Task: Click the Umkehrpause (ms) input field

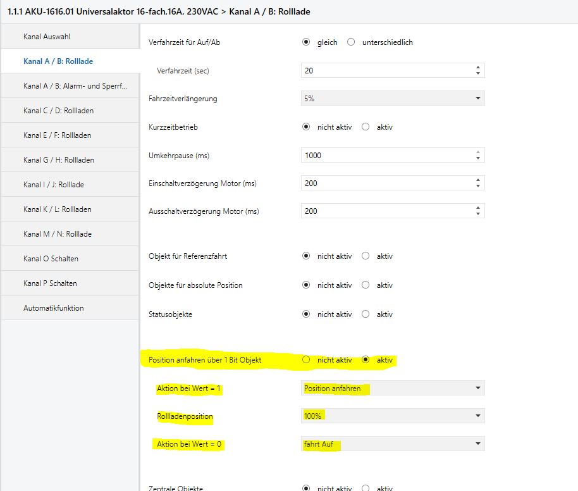Action: pos(386,155)
